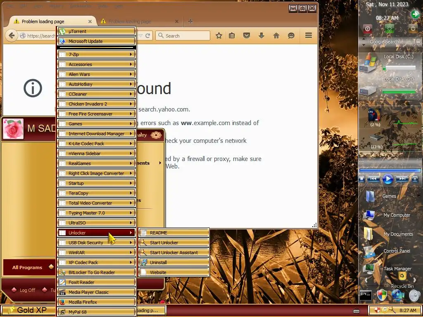
Task: Launch µTorrent from the programs menu
Action: pos(97,31)
